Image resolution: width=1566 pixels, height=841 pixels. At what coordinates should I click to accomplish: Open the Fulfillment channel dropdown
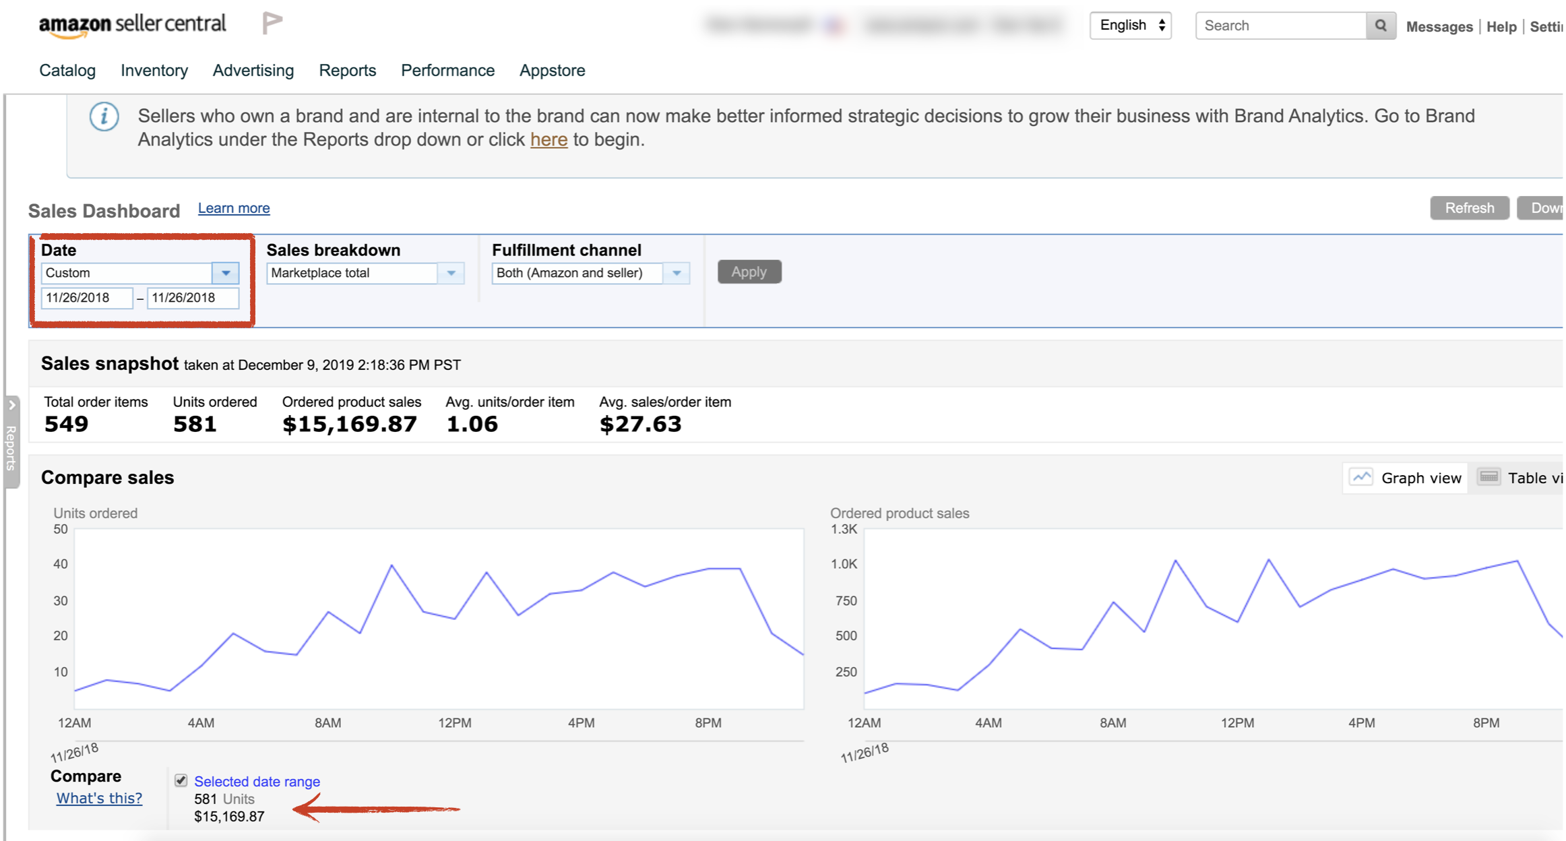(x=590, y=273)
